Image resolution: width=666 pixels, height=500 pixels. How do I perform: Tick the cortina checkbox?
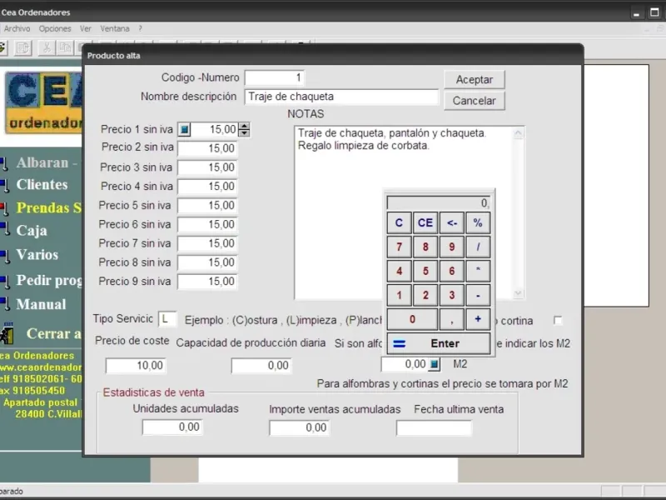pos(558,320)
